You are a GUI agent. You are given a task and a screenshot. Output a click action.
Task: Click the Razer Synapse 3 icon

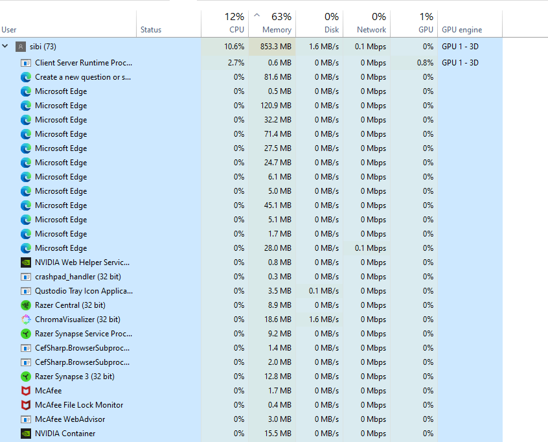pos(26,377)
